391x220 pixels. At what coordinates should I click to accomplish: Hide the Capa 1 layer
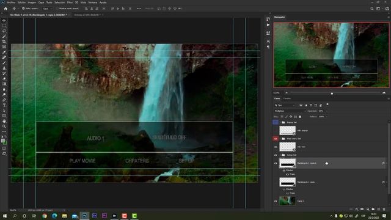coord(276,201)
